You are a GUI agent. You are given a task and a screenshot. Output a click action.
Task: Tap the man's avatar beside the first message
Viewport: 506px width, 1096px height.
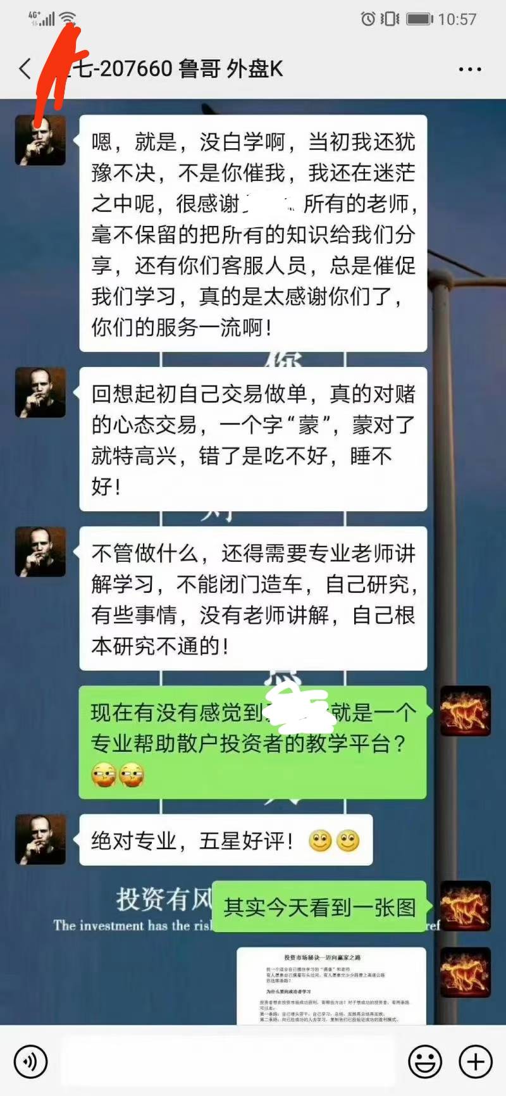click(40, 140)
